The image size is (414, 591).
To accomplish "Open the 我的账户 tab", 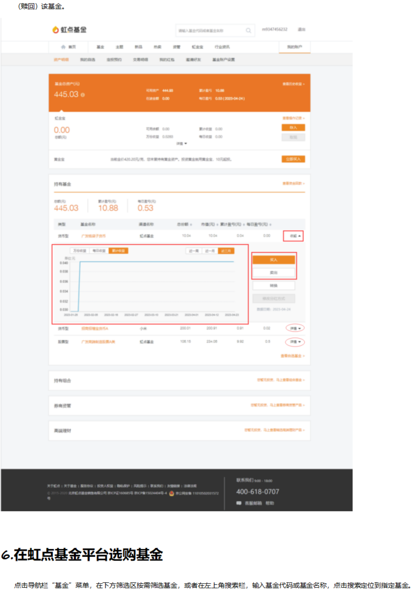I will click(295, 47).
